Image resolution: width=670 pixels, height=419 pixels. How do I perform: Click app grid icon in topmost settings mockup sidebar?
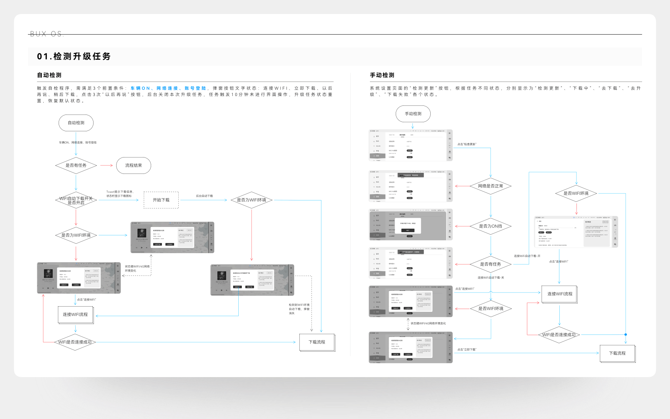449,133
